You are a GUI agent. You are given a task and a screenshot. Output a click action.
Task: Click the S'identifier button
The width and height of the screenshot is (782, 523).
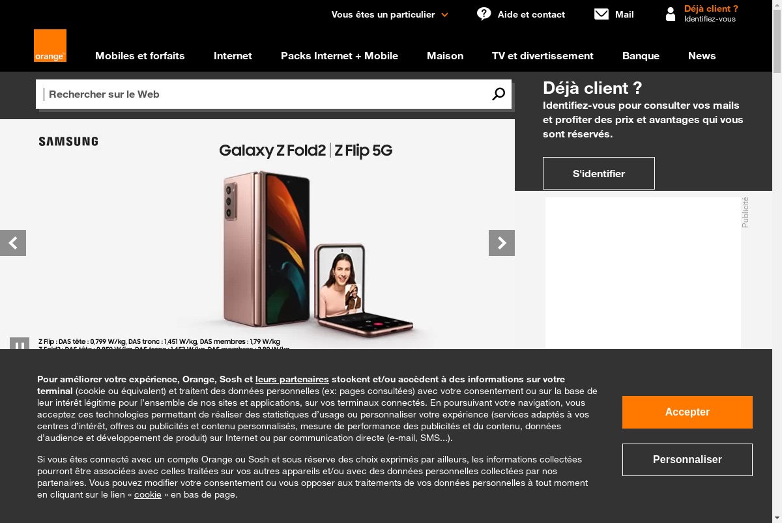pyautogui.click(x=599, y=173)
